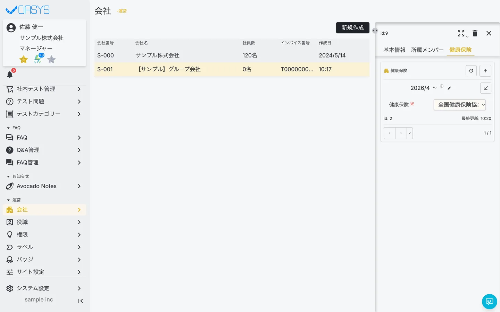Open バッジ in the sidebar
This screenshot has height=312, width=500.
tap(44, 260)
